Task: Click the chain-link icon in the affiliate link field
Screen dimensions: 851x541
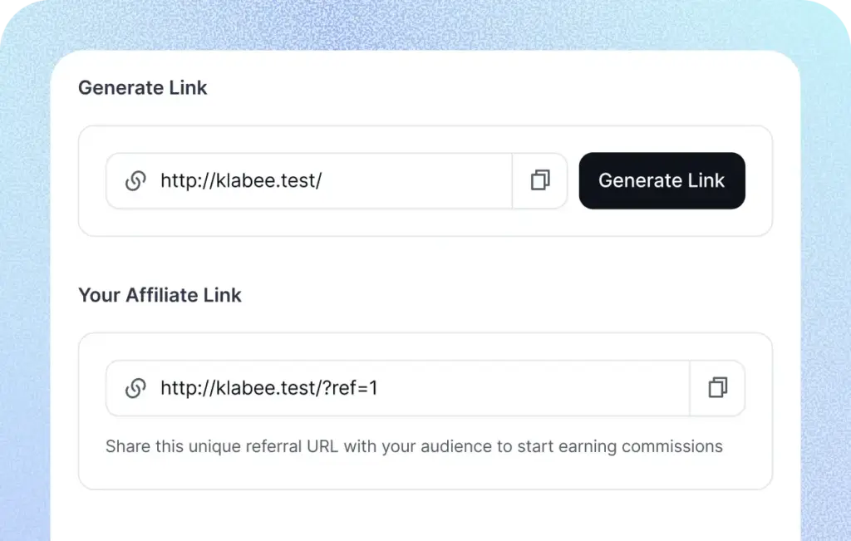Action: [135, 387]
